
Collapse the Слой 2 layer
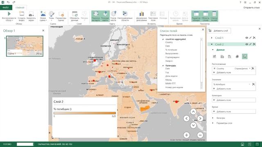click(x=212, y=45)
